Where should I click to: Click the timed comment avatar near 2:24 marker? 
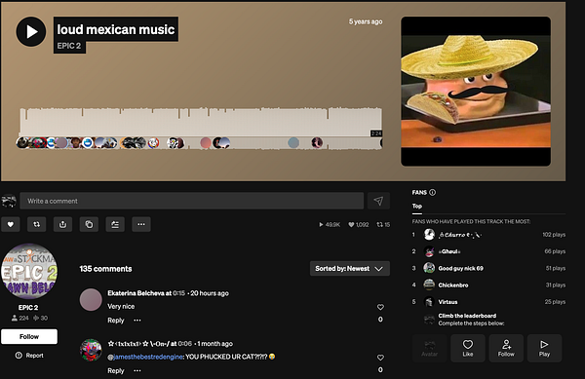point(381,142)
